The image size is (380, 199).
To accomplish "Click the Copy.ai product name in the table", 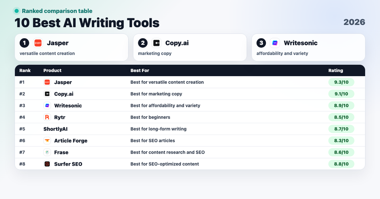I will (64, 94).
